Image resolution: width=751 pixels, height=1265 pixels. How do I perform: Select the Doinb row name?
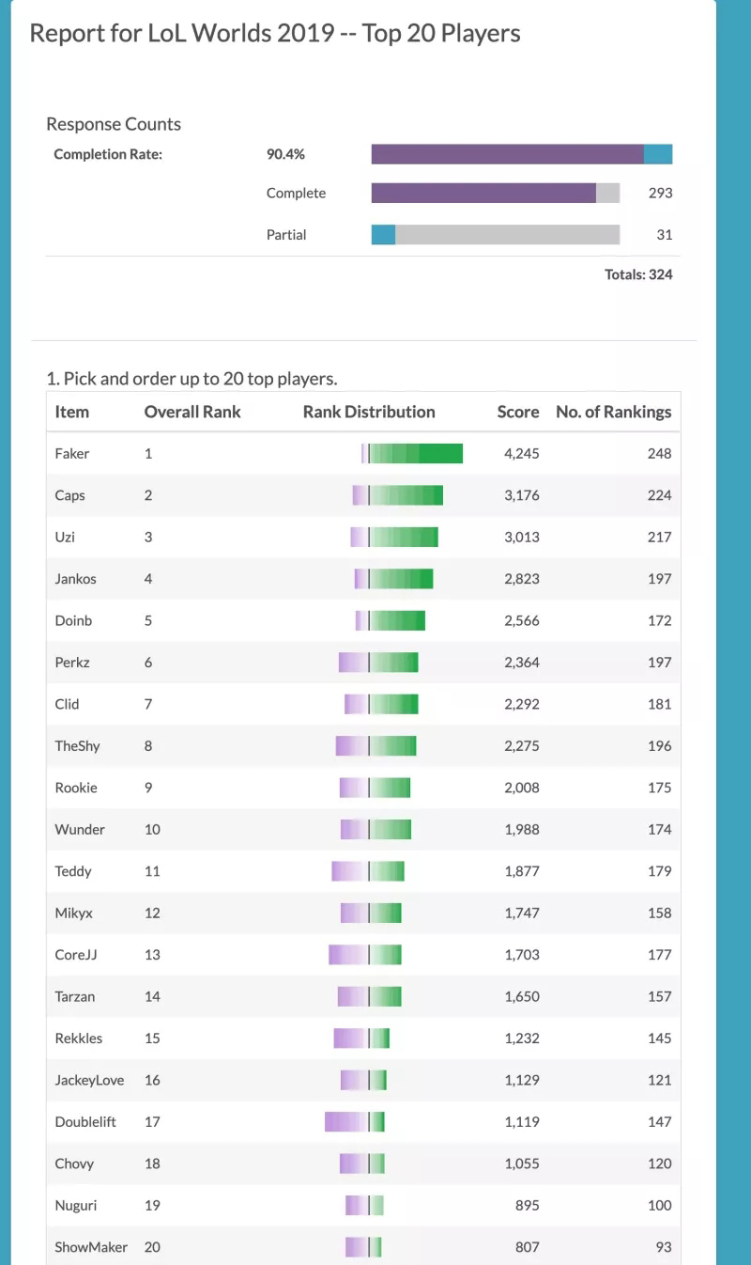(x=73, y=620)
